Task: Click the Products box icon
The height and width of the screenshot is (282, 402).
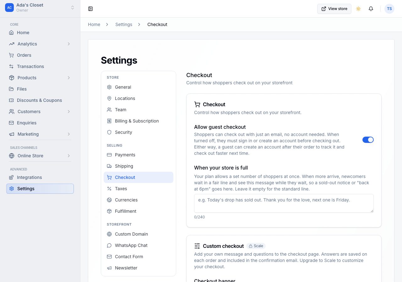Action: click(x=12, y=78)
